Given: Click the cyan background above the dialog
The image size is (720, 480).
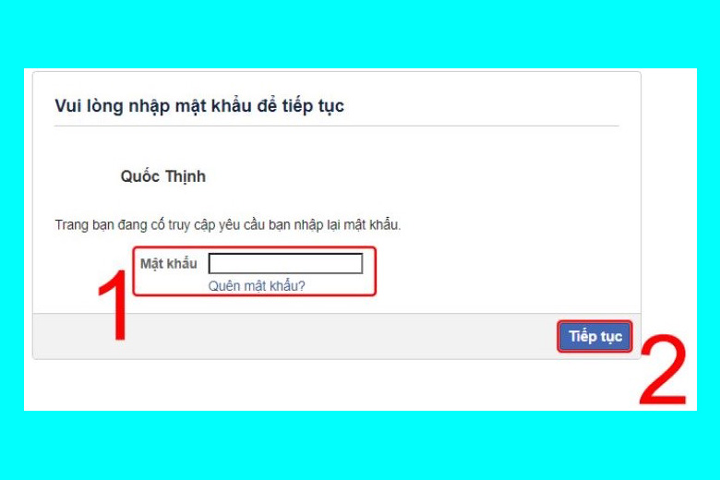Looking at the screenshot, I should 360,34.
